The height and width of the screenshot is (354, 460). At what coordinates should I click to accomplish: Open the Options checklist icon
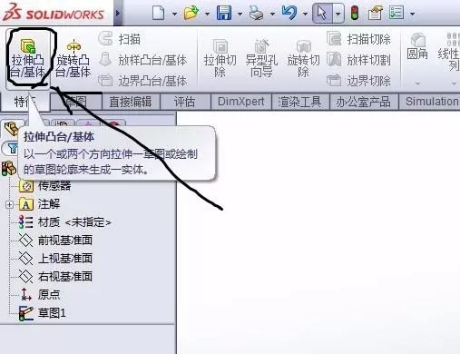coord(396,14)
